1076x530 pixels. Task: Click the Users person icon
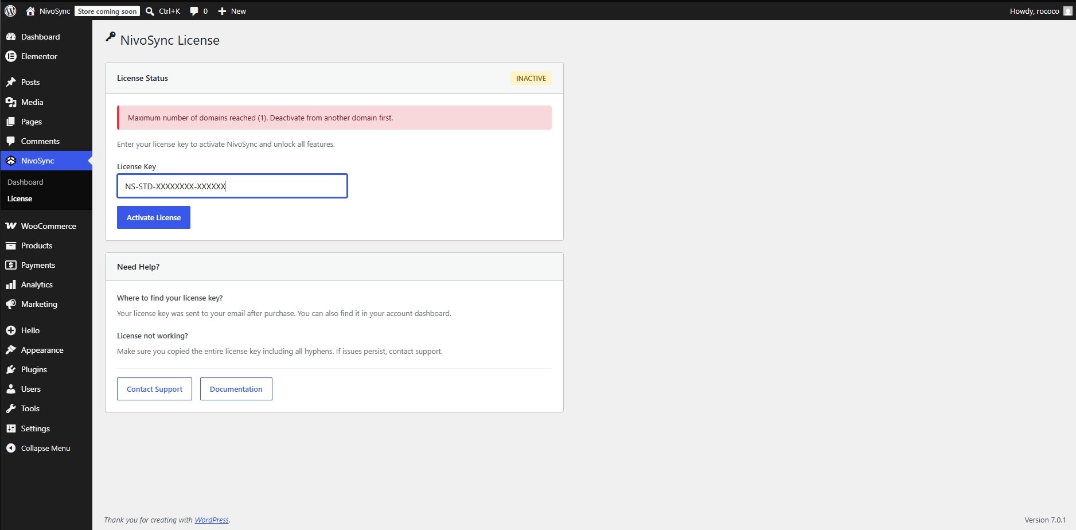tap(11, 389)
